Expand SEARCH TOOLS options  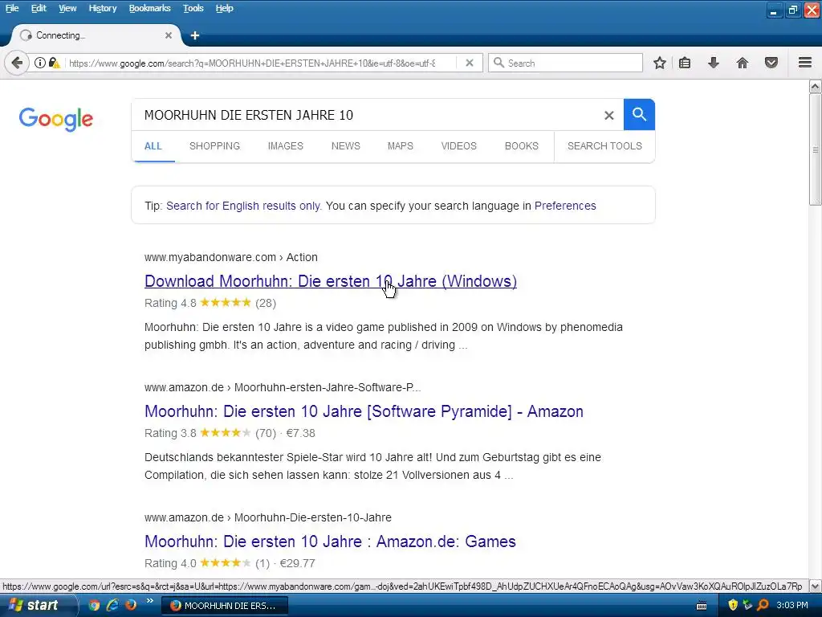[x=604, y=146]
